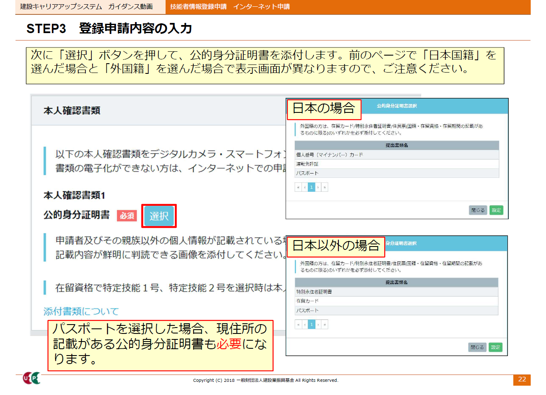The width and height of the screenshot is (546, 395).
Task: Click 閉じる button in the 日本の場合 dialog
Action: (x=478, y=210)
